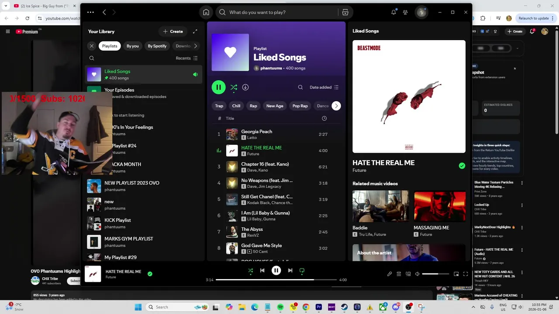Screen dimensions: 559x314
Task: Pause playback in bottom player bar
Action: (276, 270)
